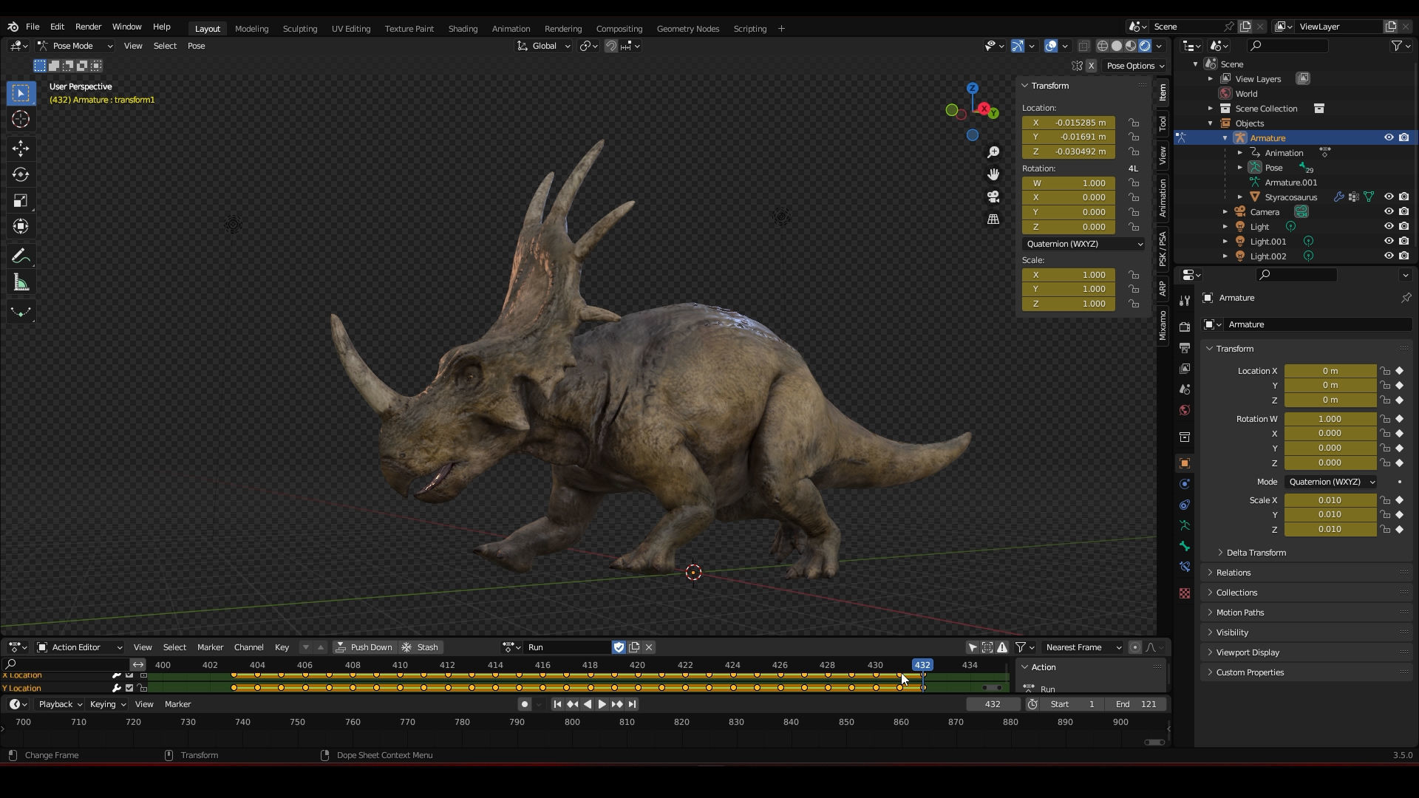Open the World properties tab icon

[x=1185, y=410]
